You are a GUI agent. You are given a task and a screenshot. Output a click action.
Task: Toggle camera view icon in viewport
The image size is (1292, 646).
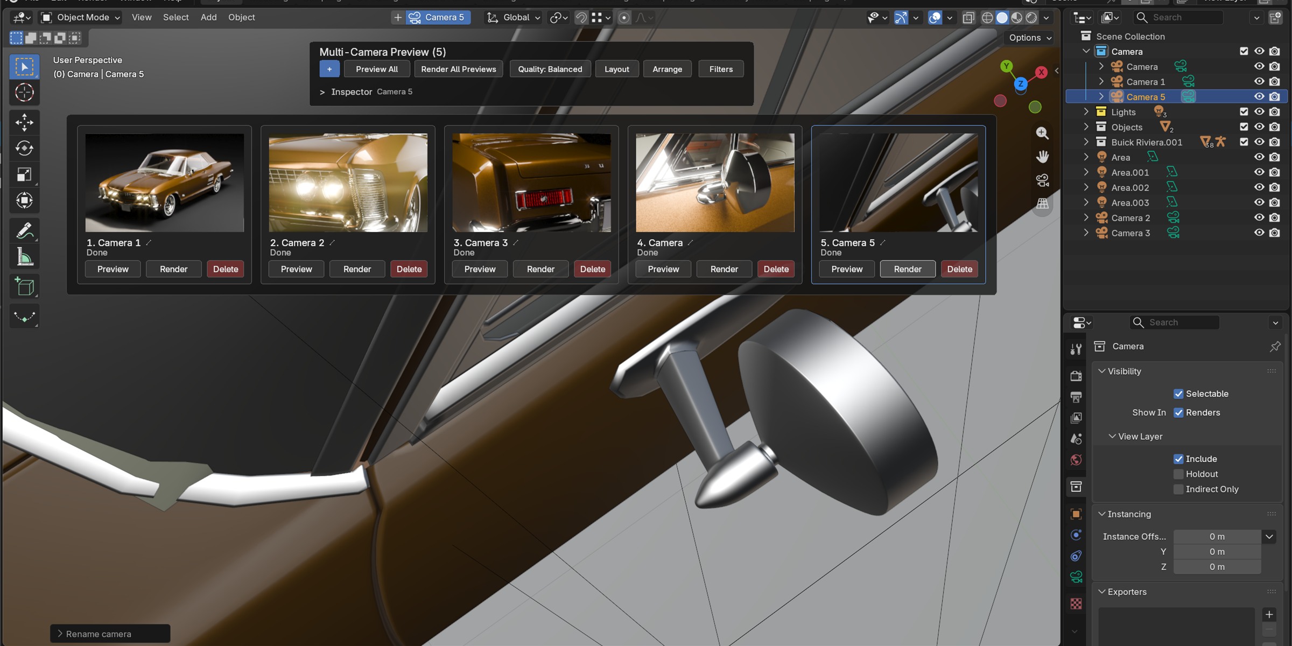pyautogui.click(x=1042, y=180)
